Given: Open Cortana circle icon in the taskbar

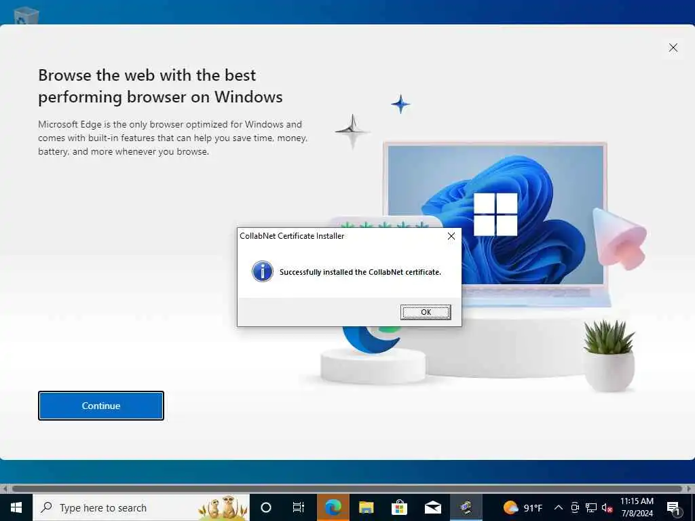Looking at the screenshot, I should [266, 507].
